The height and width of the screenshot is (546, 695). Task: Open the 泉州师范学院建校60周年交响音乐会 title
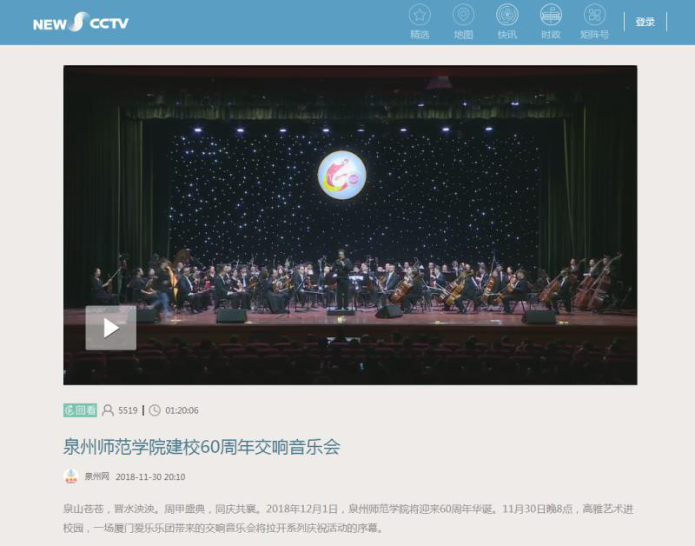pos(202,446)
